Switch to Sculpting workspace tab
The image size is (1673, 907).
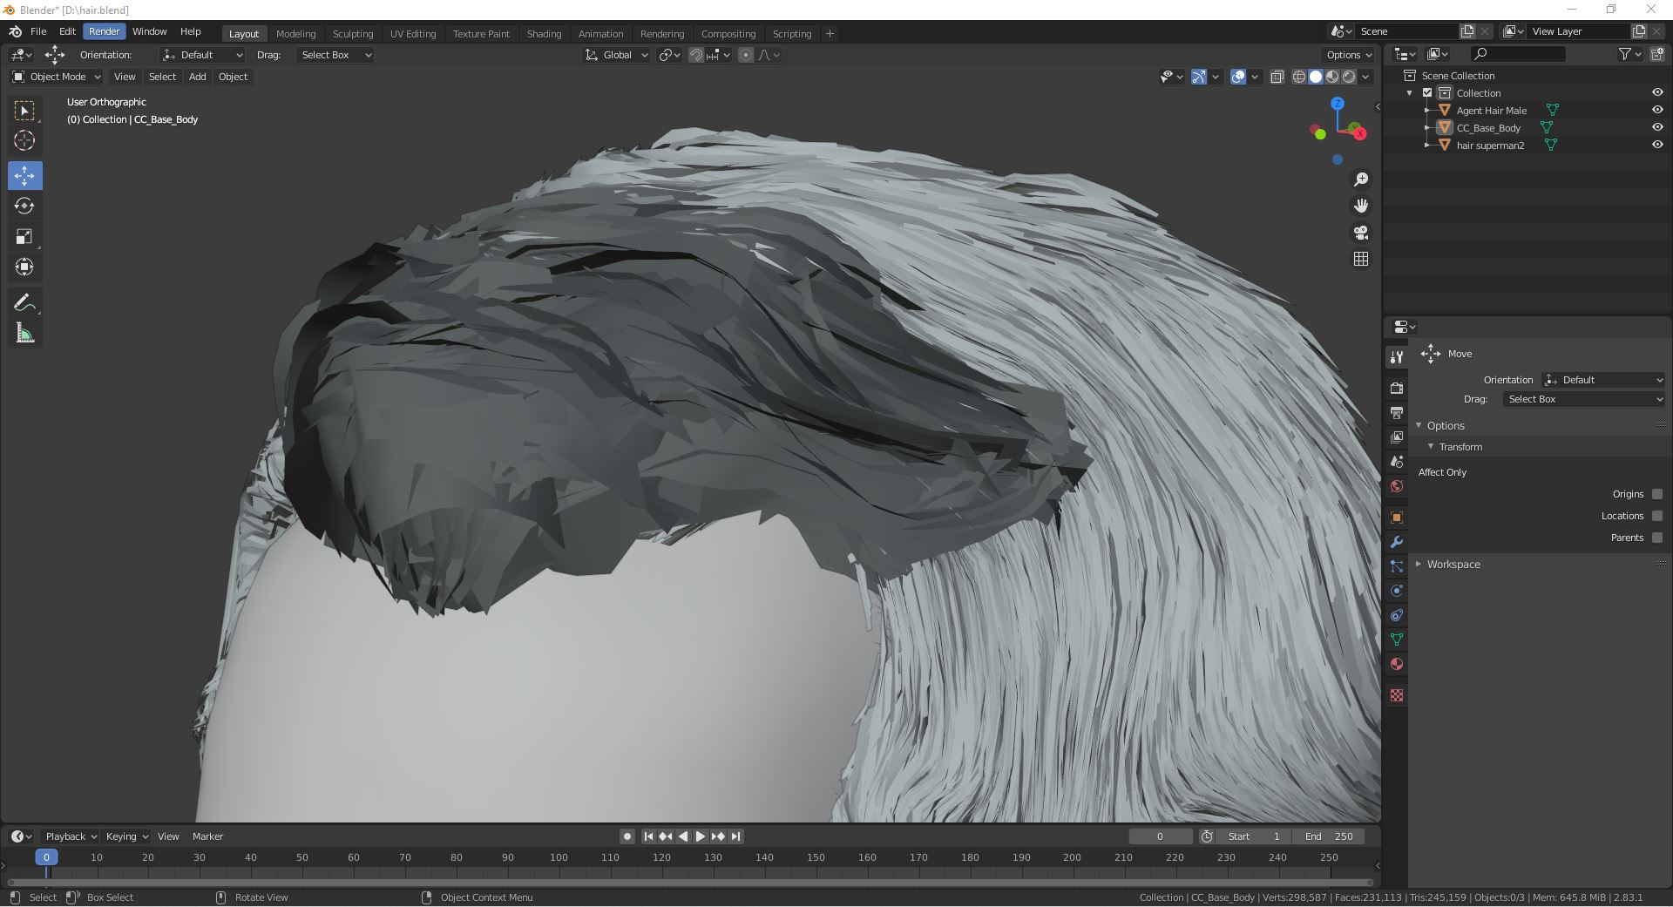(x=352, y=33)
